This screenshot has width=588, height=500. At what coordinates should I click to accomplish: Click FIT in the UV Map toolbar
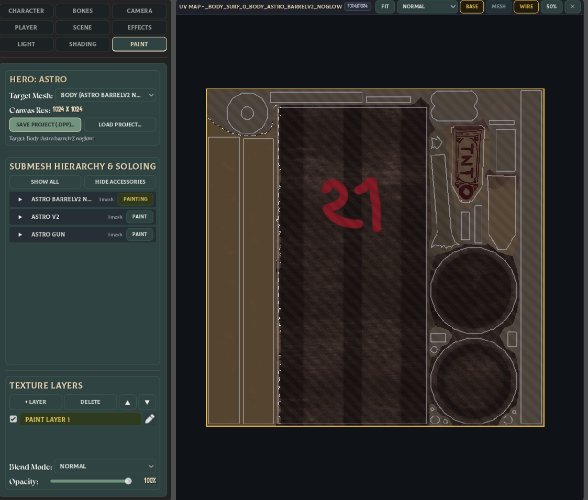click(385, 6)
